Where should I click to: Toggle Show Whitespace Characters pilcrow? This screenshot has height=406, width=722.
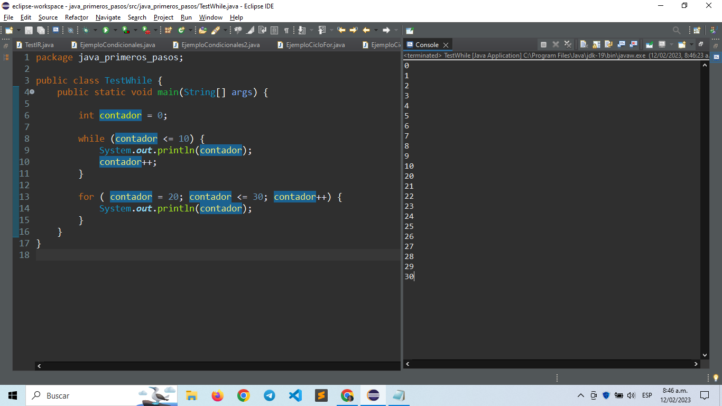tap(286, 30)
